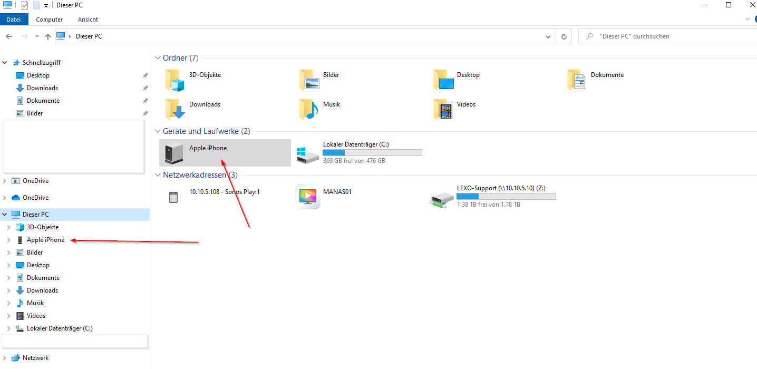Open the customize quick access toolbar arrow
The image size is (757, 369).
point(46,6)
